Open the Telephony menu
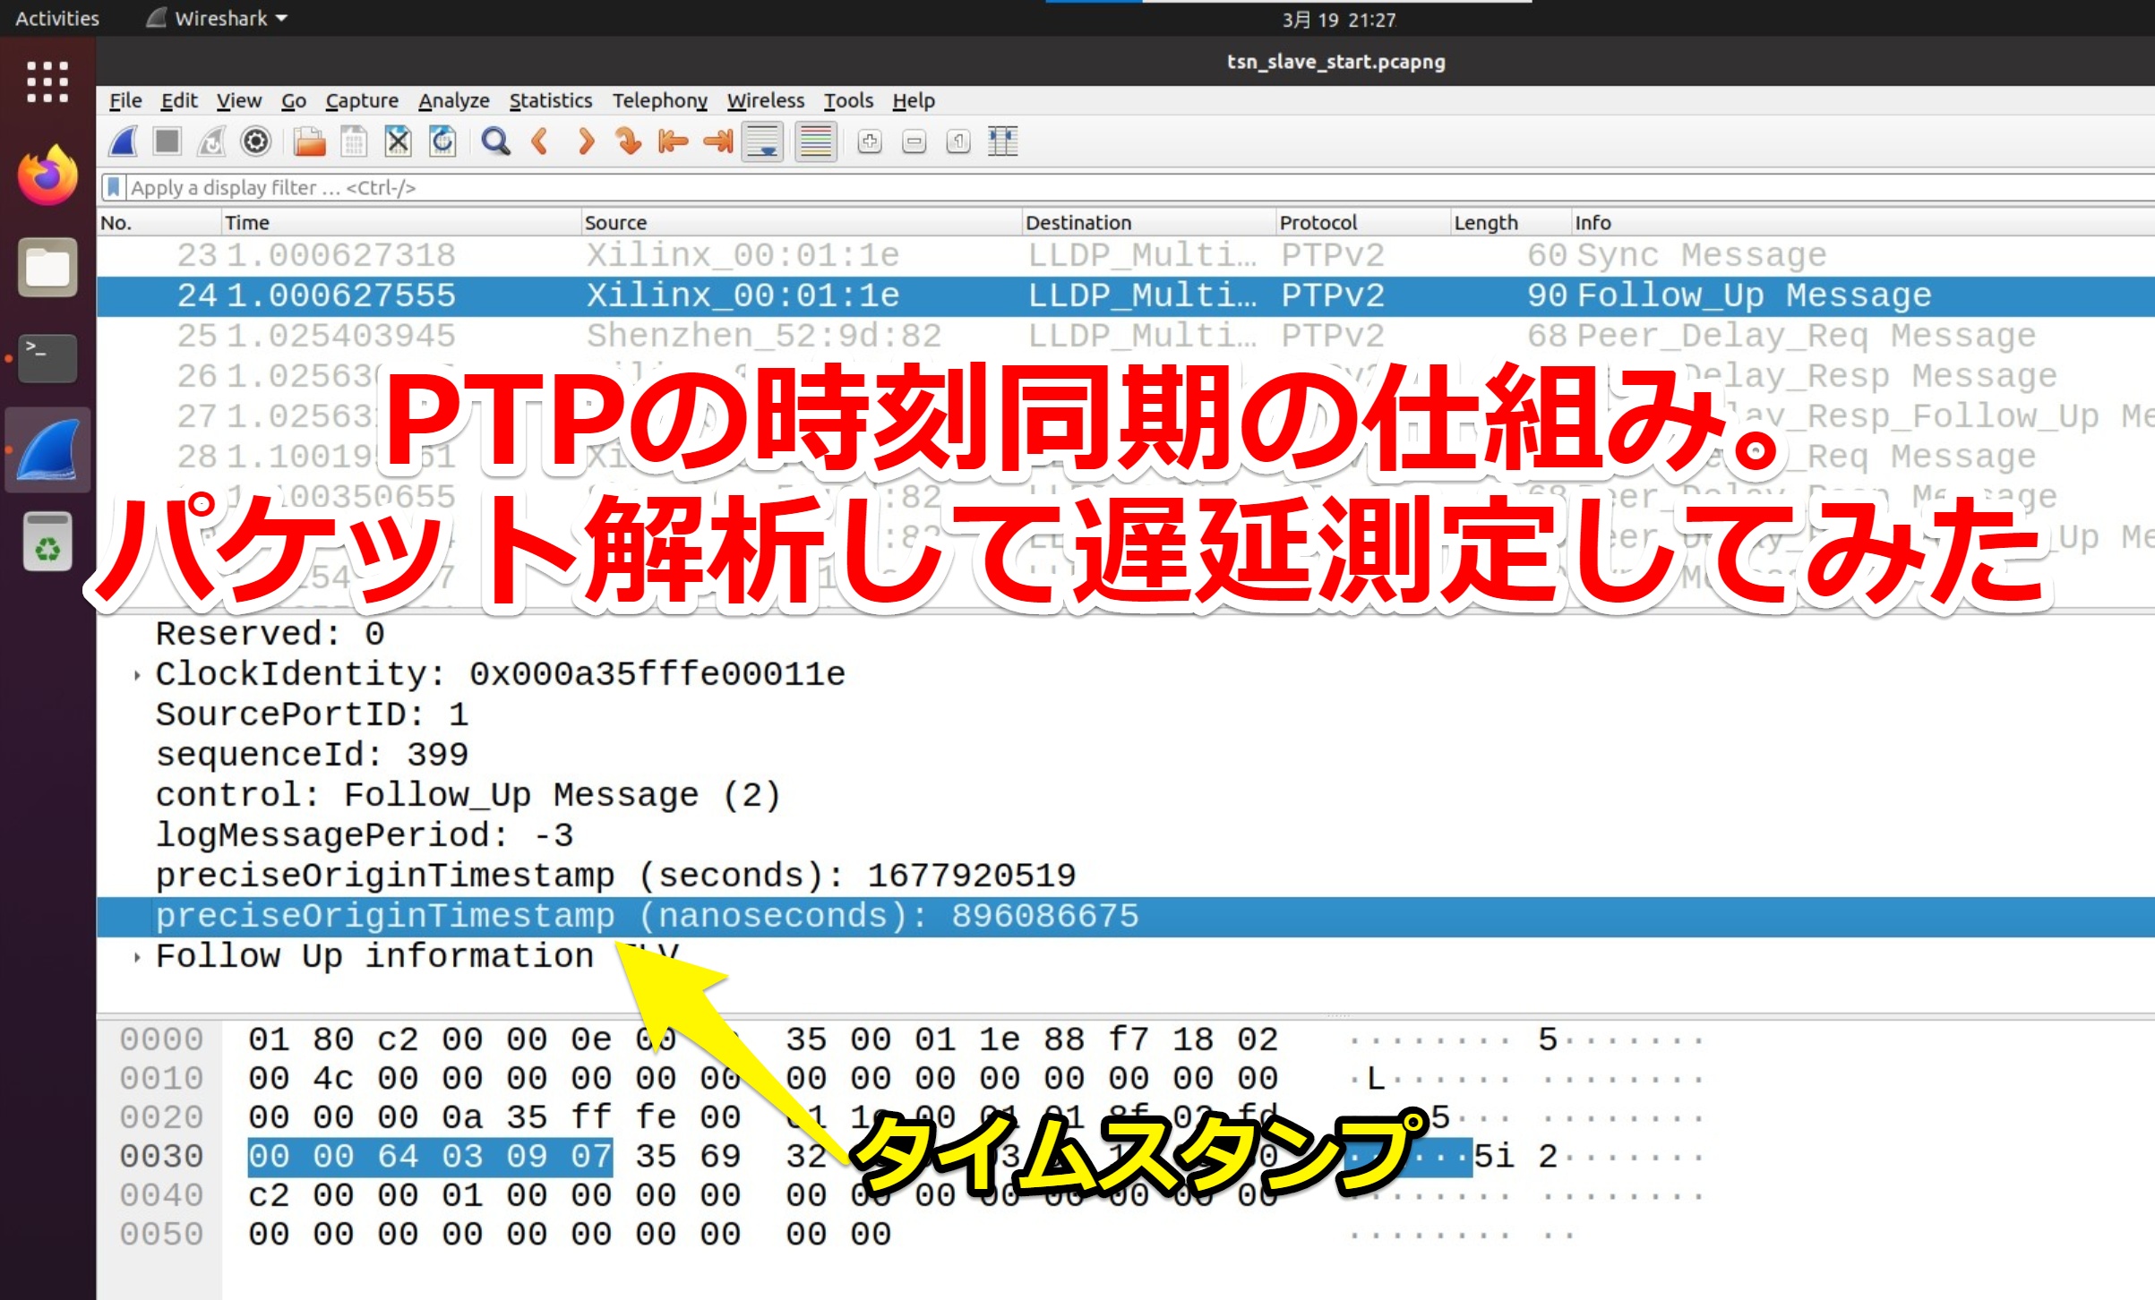The height and width of the screenshot is (1300, 2155). (659, 100)
